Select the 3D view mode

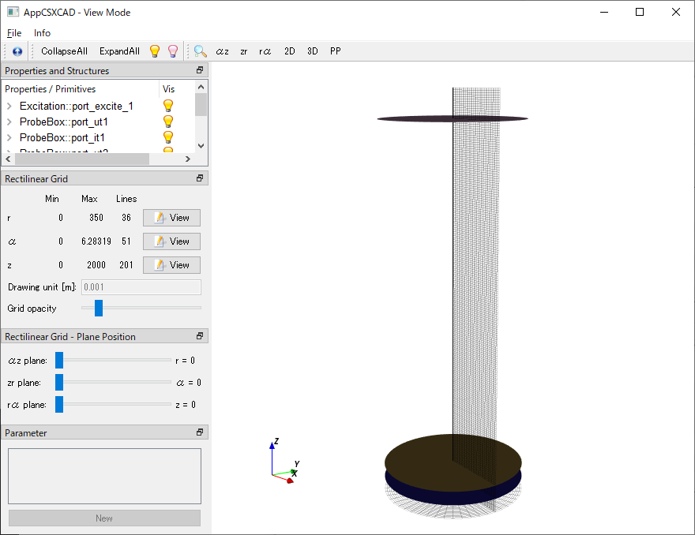coord(313,51)
